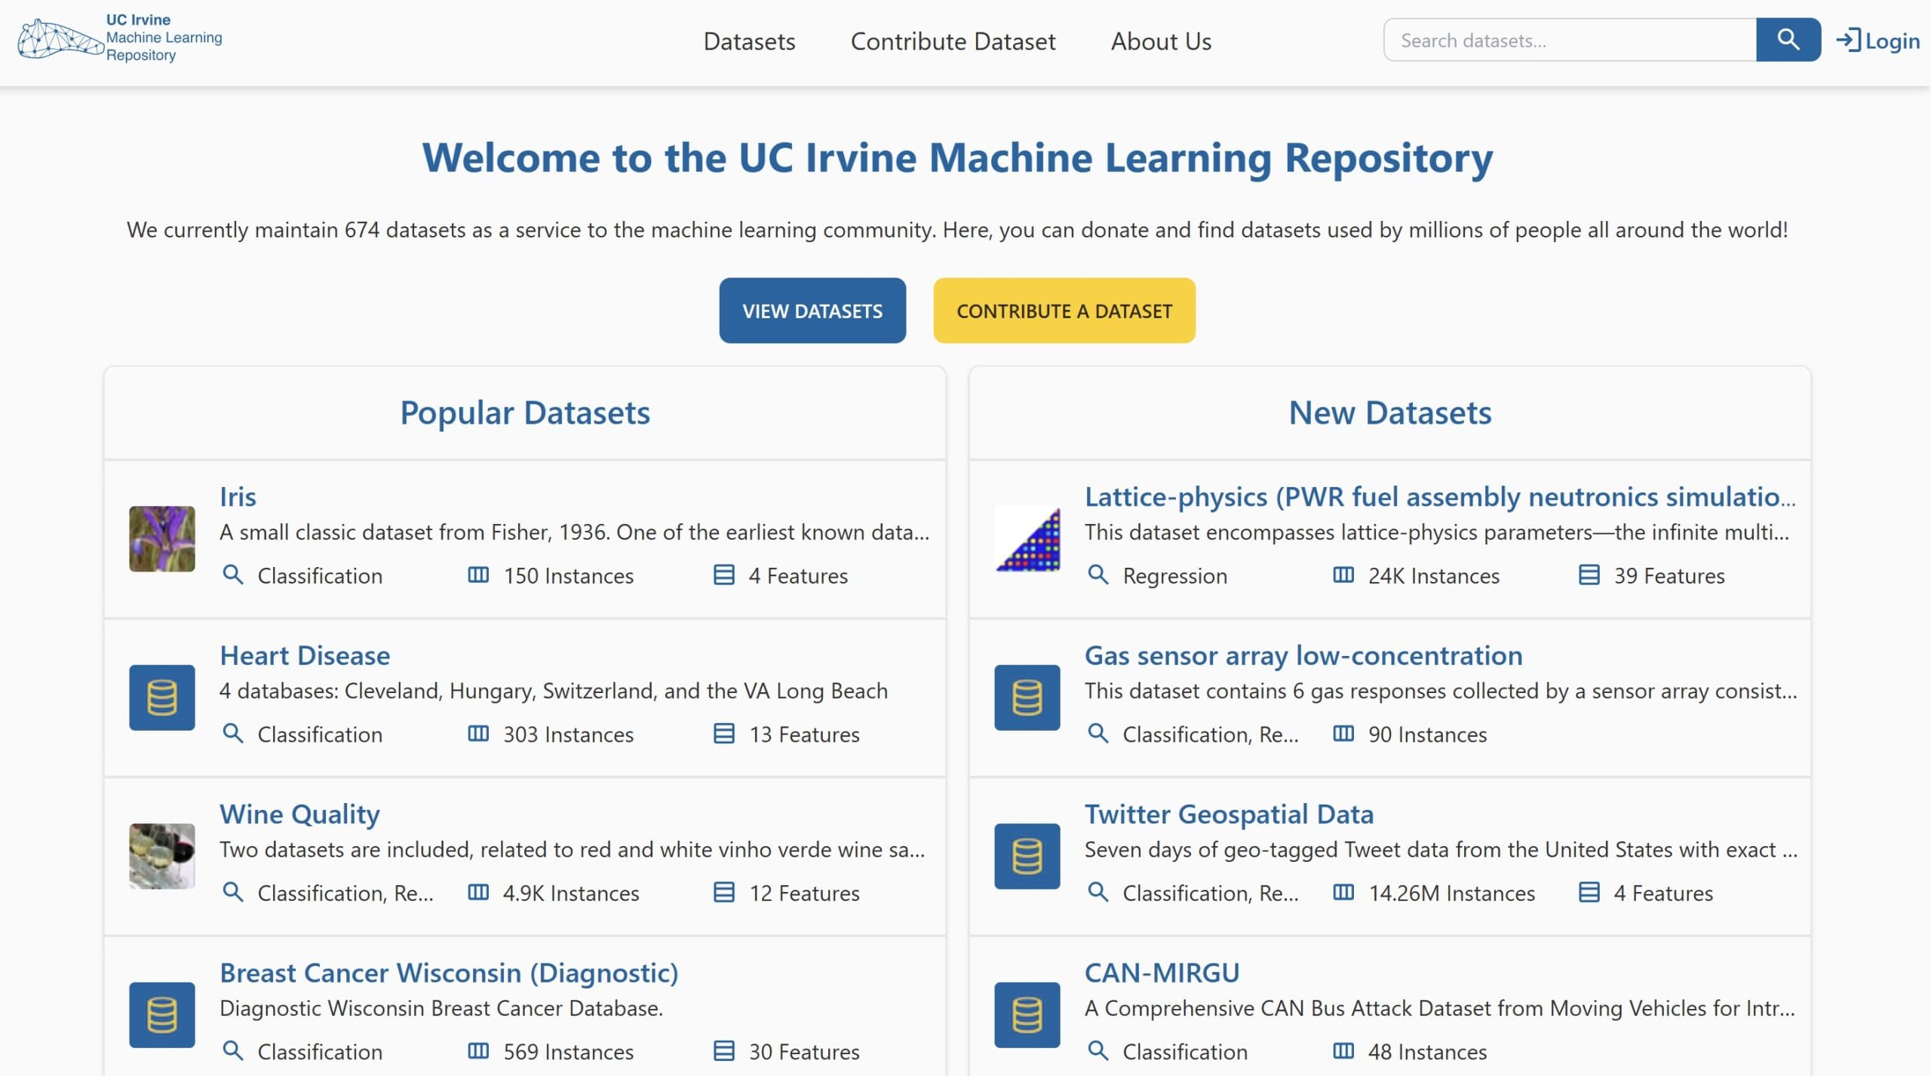Click the magnifier icon beside Iris Classification
The image size is (1931, 1076).
coord(233,575)
